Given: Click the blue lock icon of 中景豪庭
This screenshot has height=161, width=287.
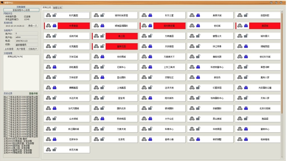Looking at the screenshot, I should 54,26.
